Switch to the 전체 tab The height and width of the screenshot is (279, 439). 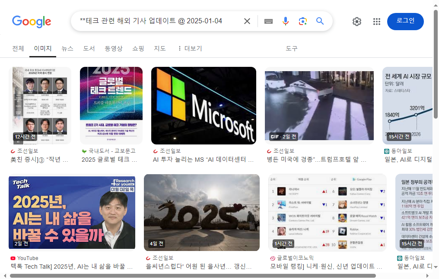click(18, 49)
